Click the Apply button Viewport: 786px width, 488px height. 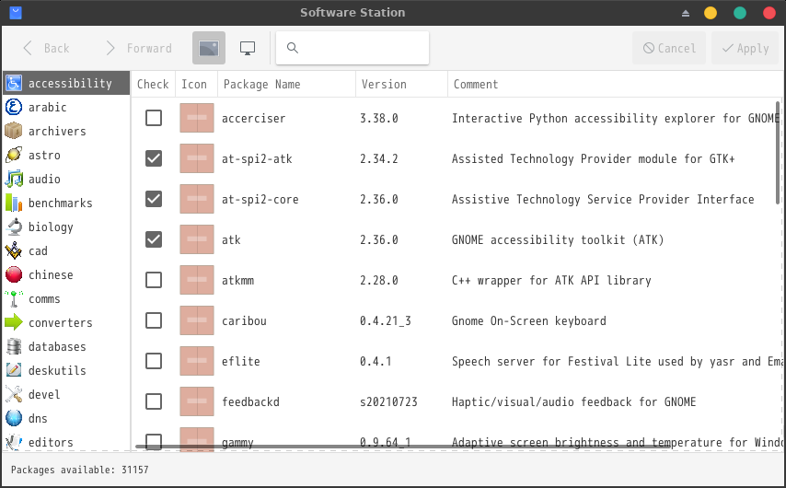[746, 48]
